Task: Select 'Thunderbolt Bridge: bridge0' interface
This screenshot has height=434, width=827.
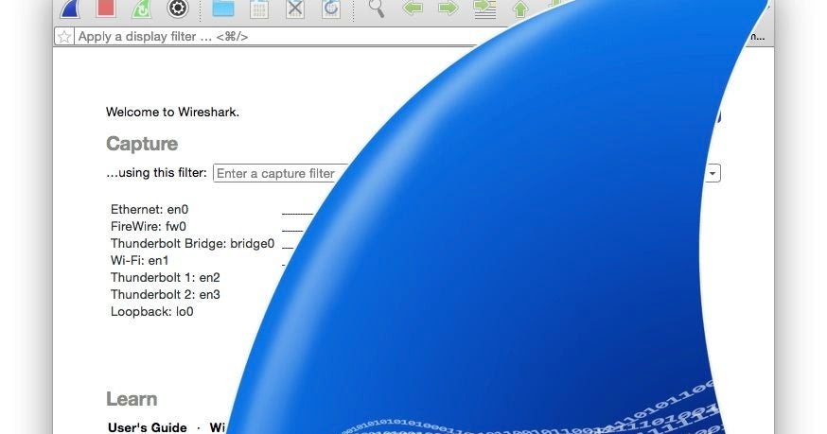Action: [192, 244]
